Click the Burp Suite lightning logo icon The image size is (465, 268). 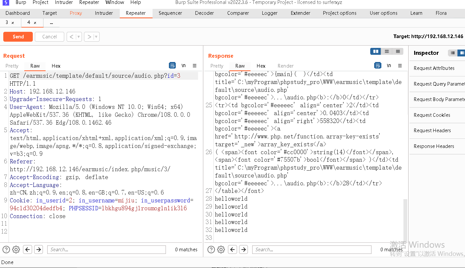[6, 3]
